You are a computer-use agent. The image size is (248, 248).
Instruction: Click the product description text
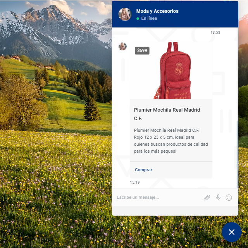[171, 141]
